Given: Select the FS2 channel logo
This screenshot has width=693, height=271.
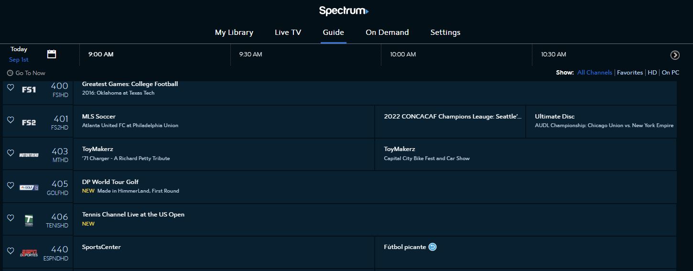Looking at the screenshot, I should point(29,122).
